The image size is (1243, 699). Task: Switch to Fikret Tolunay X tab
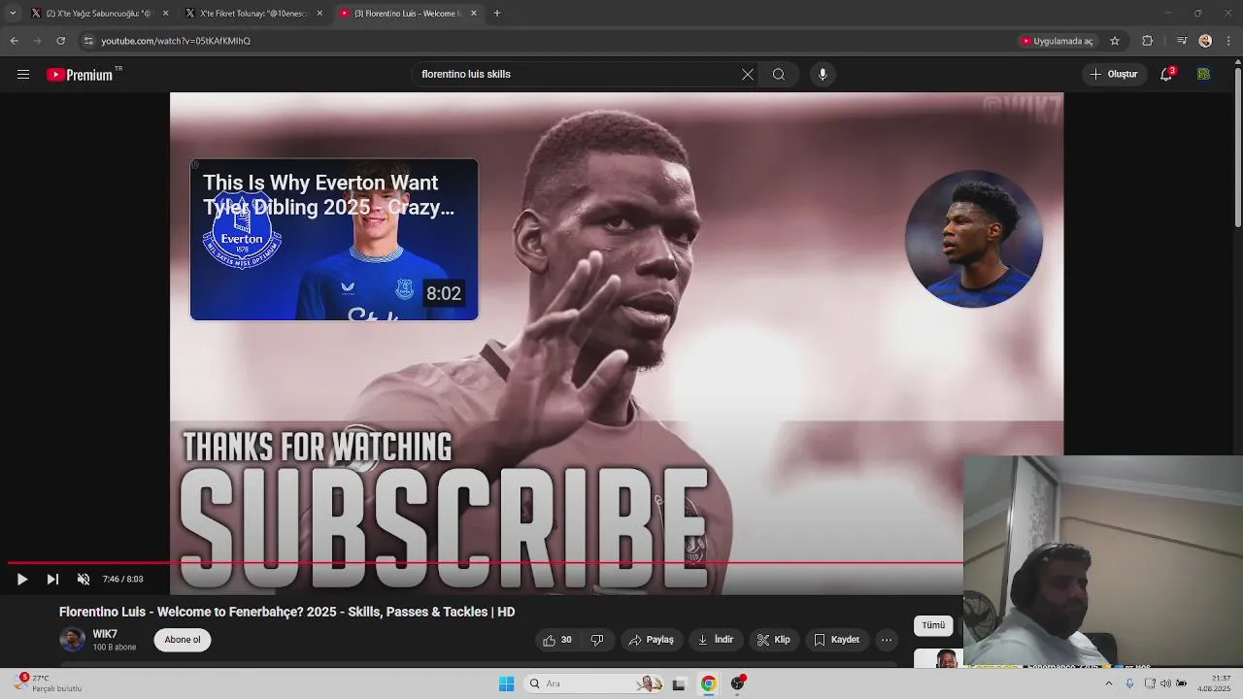point(254,14)
